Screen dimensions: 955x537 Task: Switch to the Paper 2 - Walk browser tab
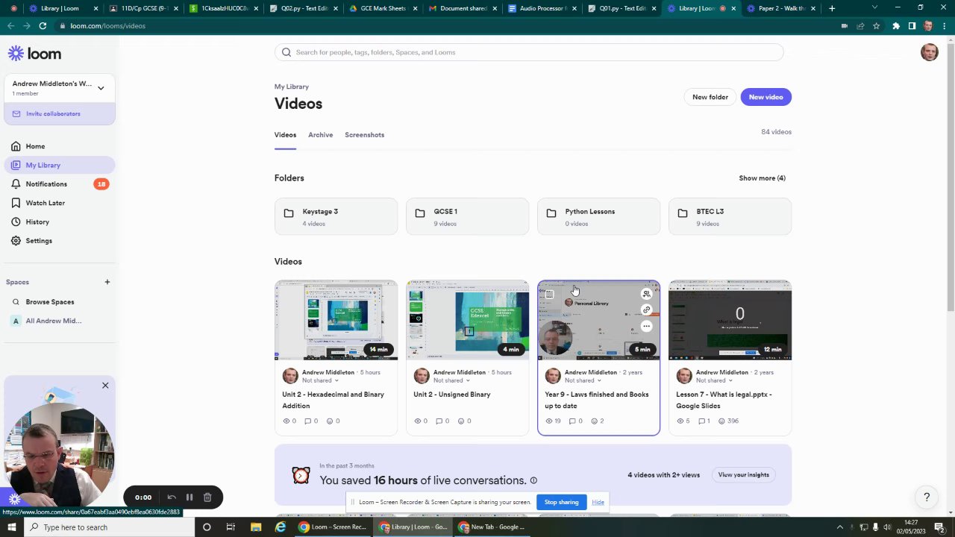[780, 8]
